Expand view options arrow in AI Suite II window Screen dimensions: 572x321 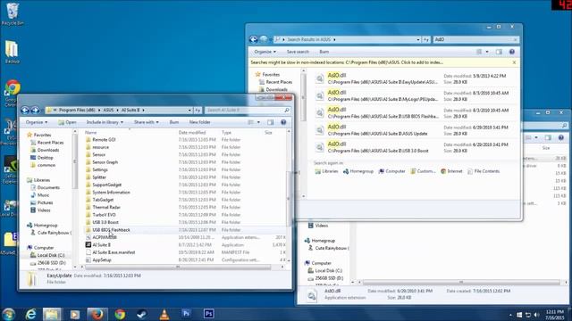(258, 122)
